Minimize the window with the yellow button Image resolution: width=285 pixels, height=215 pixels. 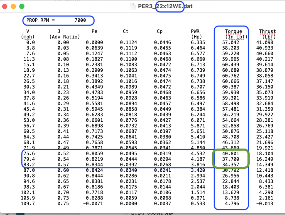click(13, 6)
